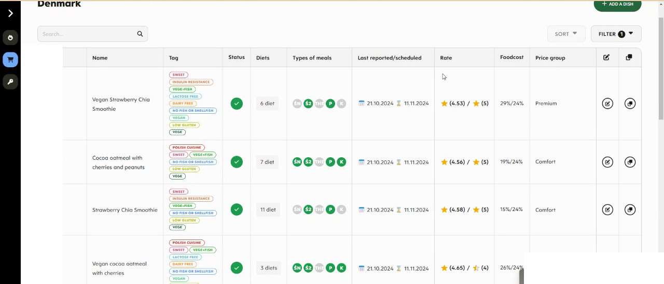The image size is (664, 284).
Task: Select the Polish Cuisine tag in 7 diet row
Action: pos(187,147)
